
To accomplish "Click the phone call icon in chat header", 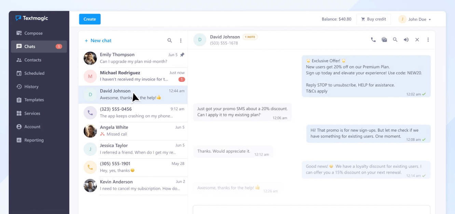I will tap(373, 40).
